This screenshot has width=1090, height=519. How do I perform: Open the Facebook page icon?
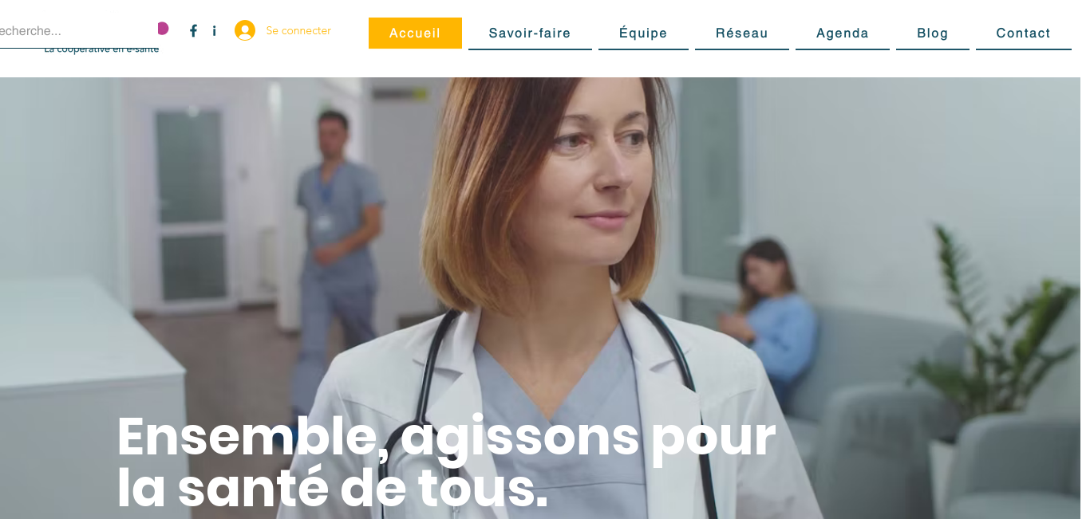pos(193,31)
